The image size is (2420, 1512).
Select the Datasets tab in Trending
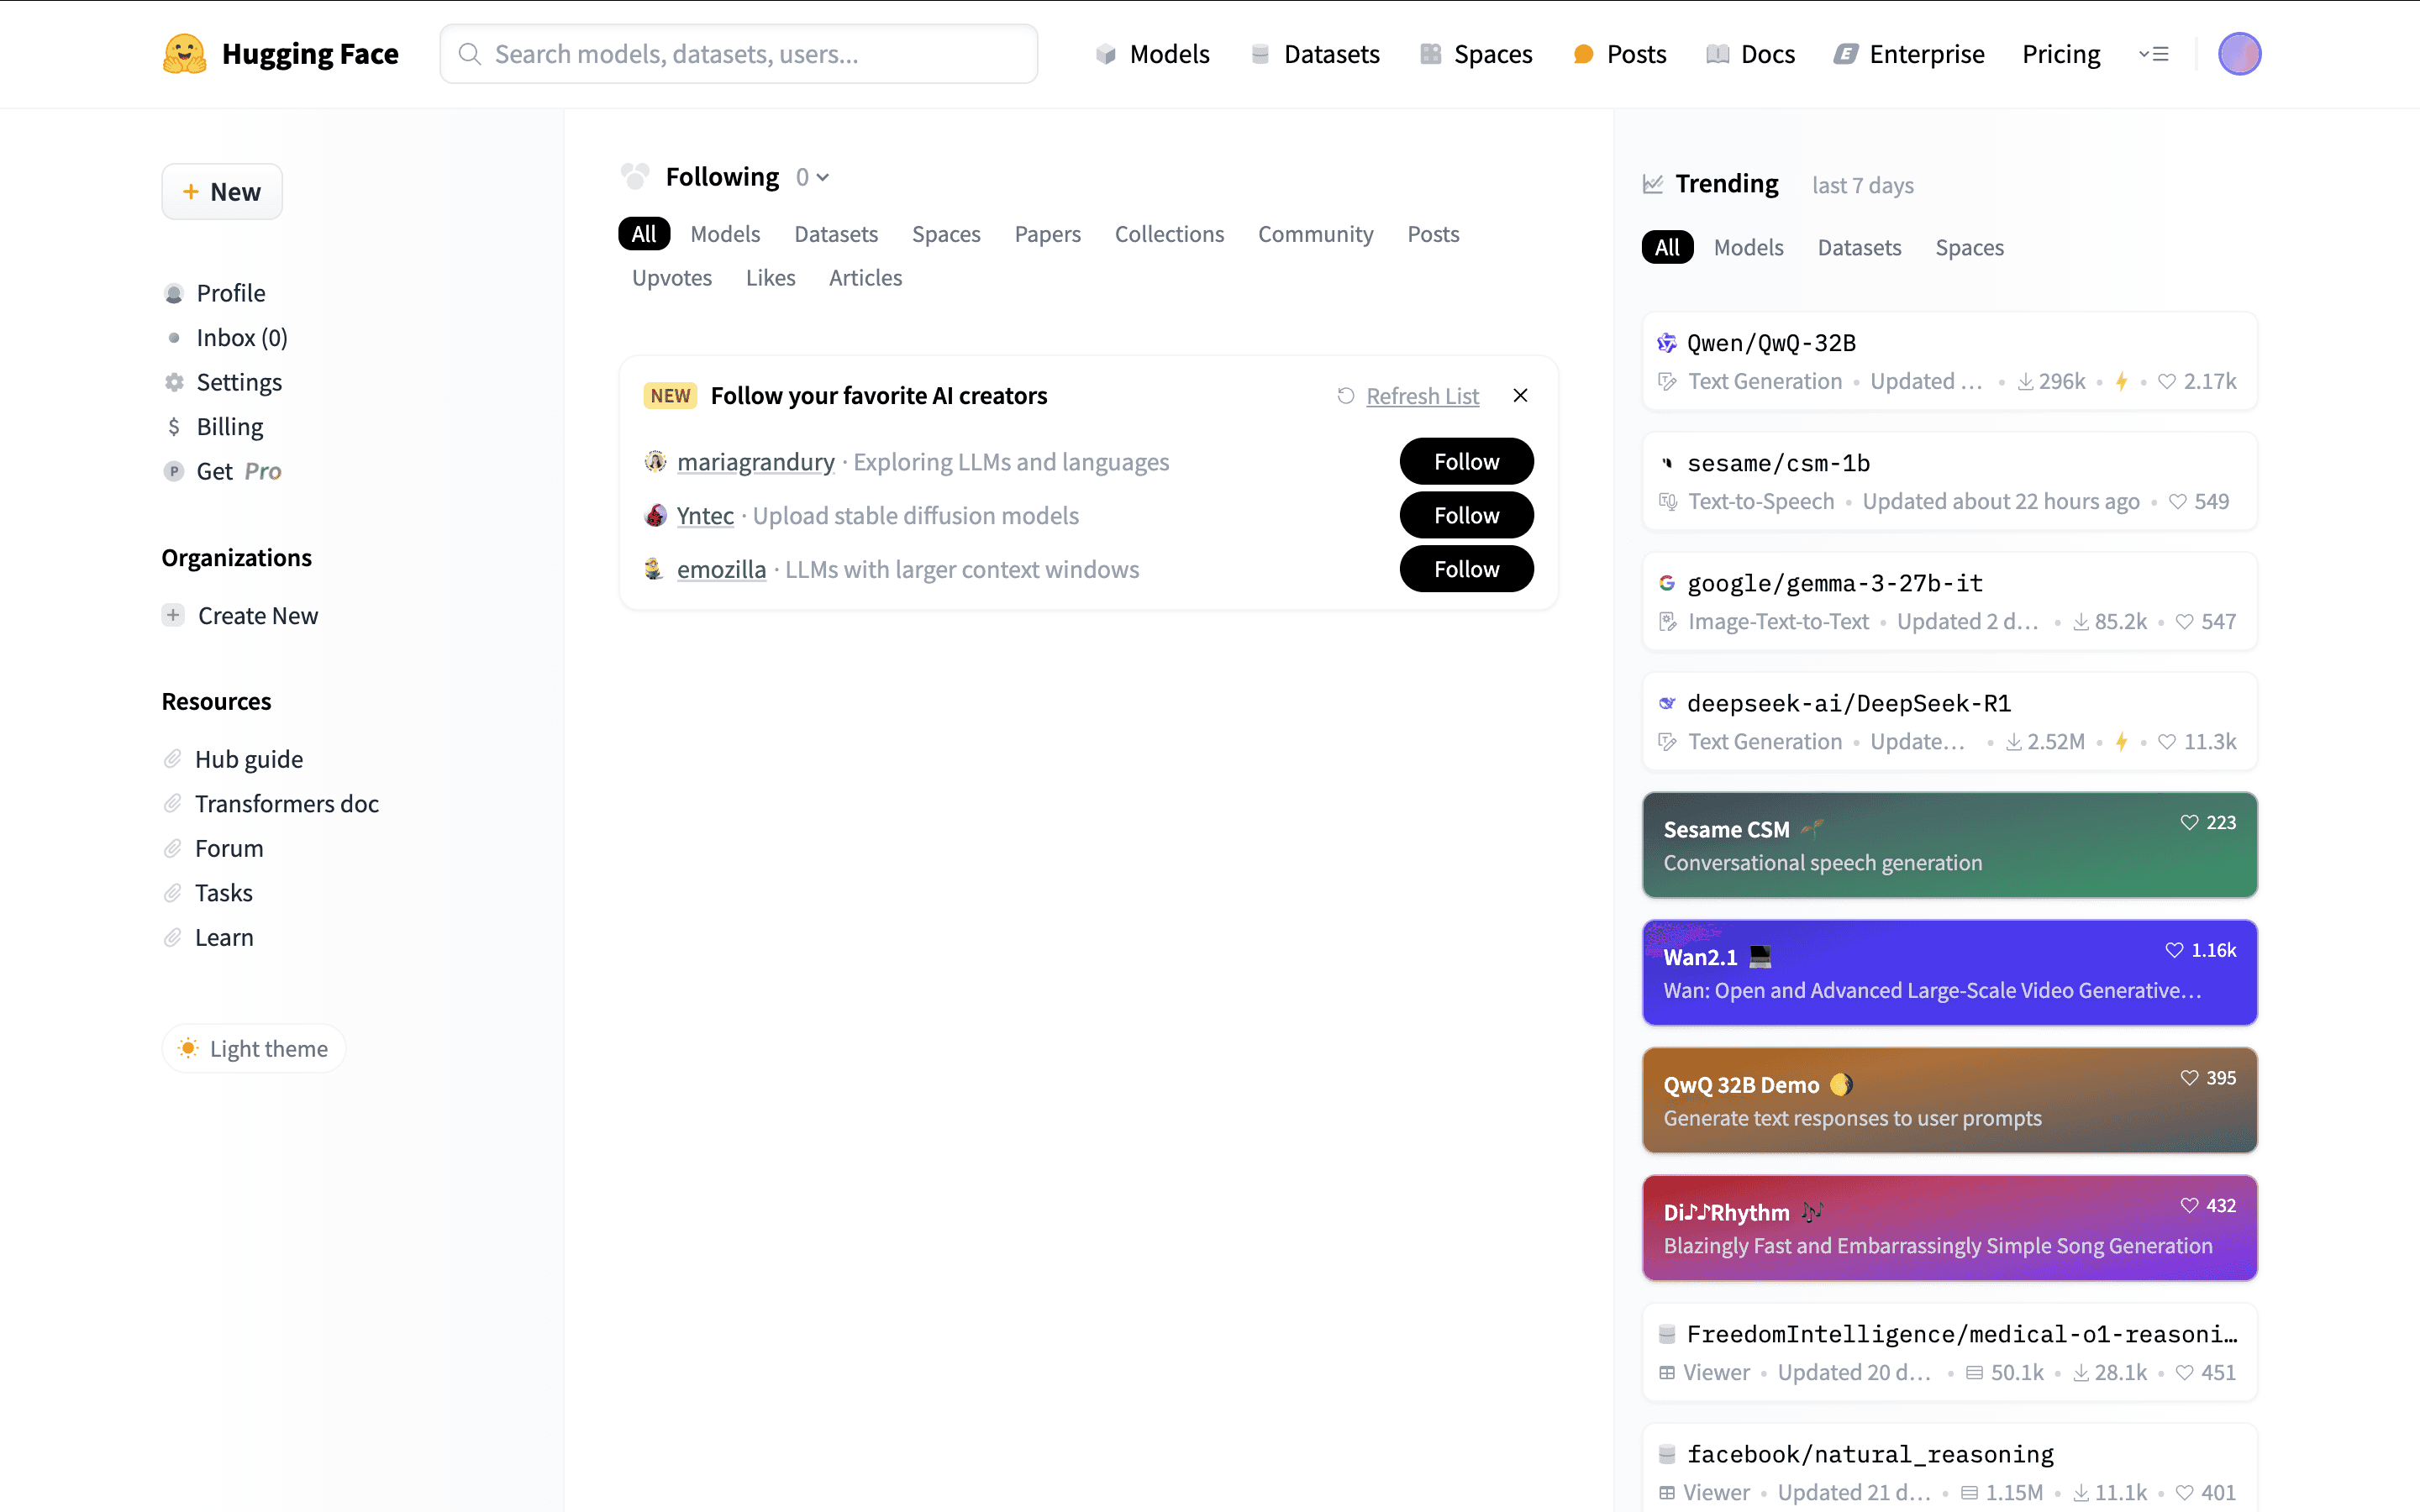pyautogui.click(x=1859, y=247)
